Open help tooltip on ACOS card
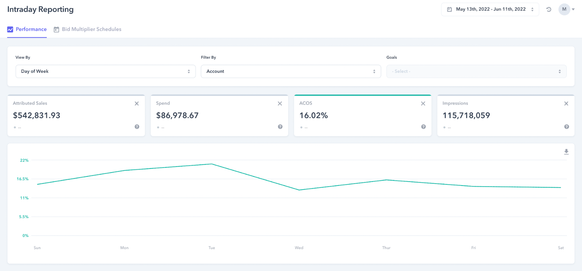The width and height of the screenshot is (582, 271). [423, 127]
